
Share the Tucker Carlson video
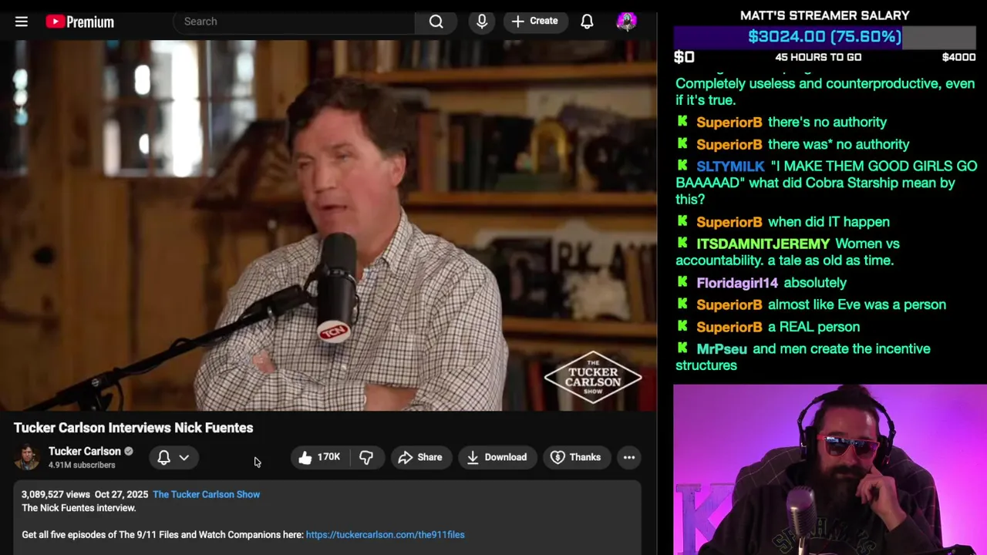[420, 457]
